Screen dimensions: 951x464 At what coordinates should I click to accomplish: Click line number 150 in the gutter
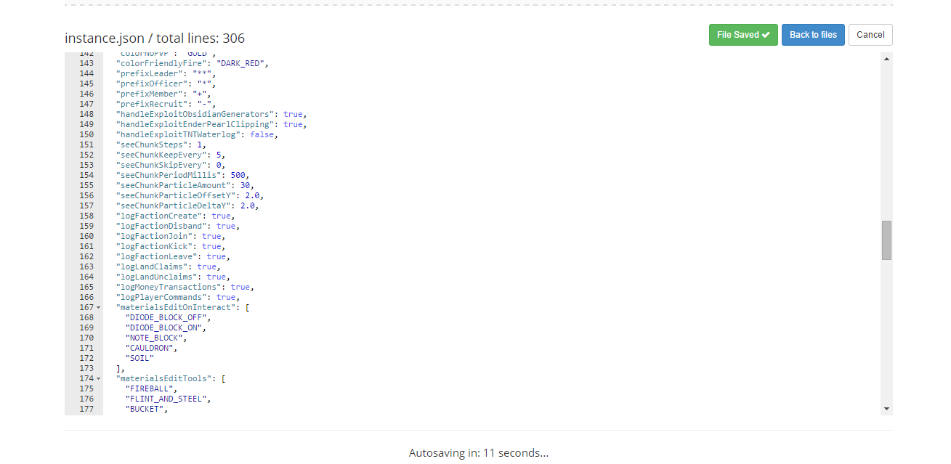(x=86, y=134)
